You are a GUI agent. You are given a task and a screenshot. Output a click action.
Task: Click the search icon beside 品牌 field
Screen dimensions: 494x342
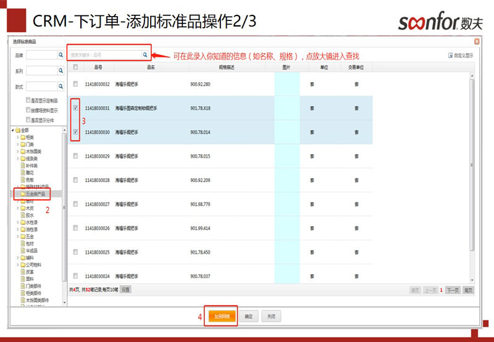(x=61, y=55)
